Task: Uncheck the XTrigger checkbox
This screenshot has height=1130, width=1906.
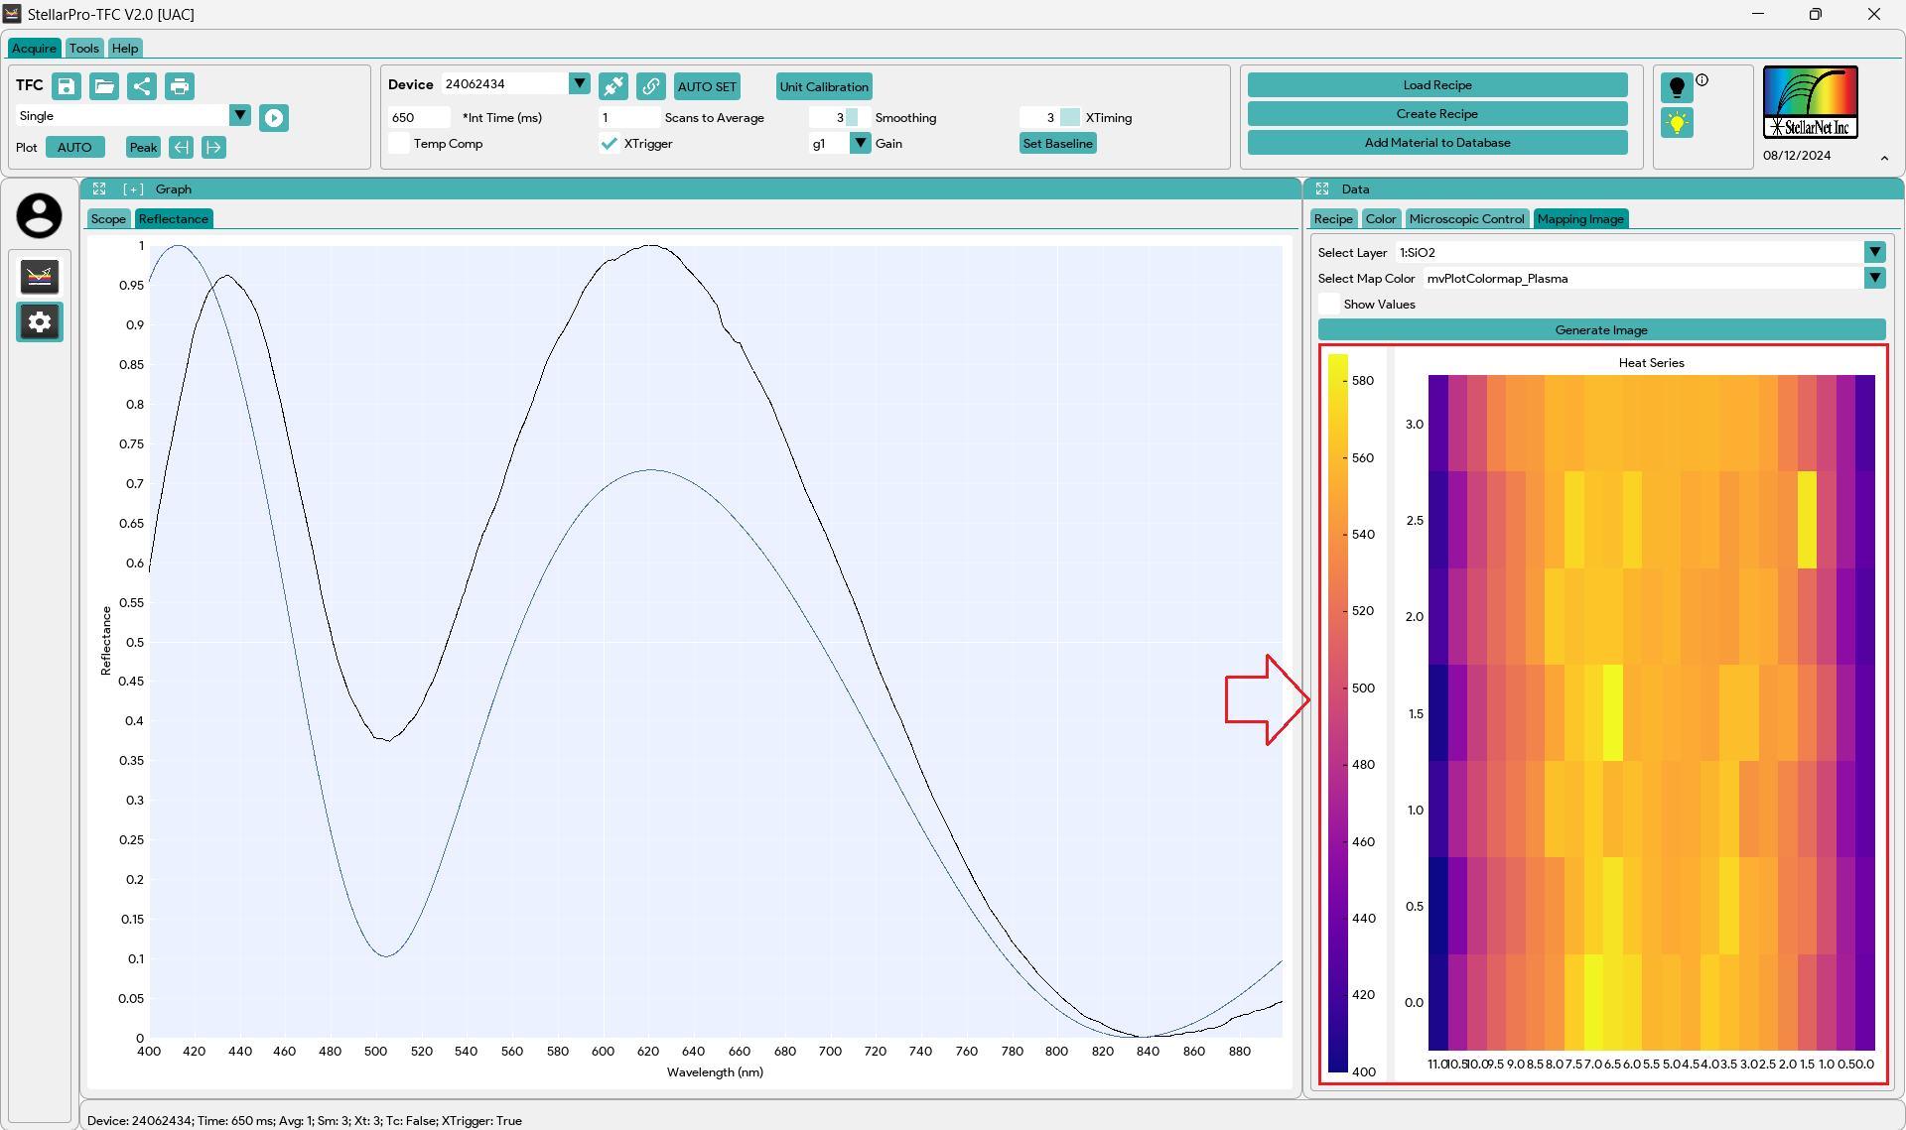Action: [610, 144]
